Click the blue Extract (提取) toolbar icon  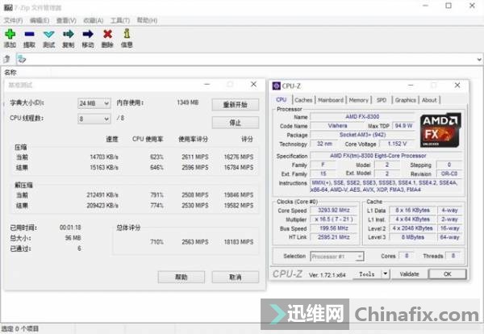coord(29,34)
